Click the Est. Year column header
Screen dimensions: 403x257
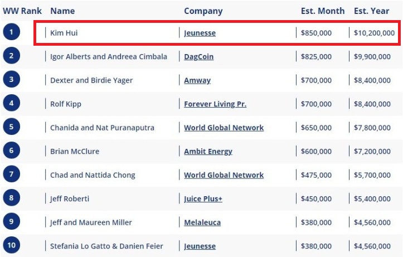(371, 11)
